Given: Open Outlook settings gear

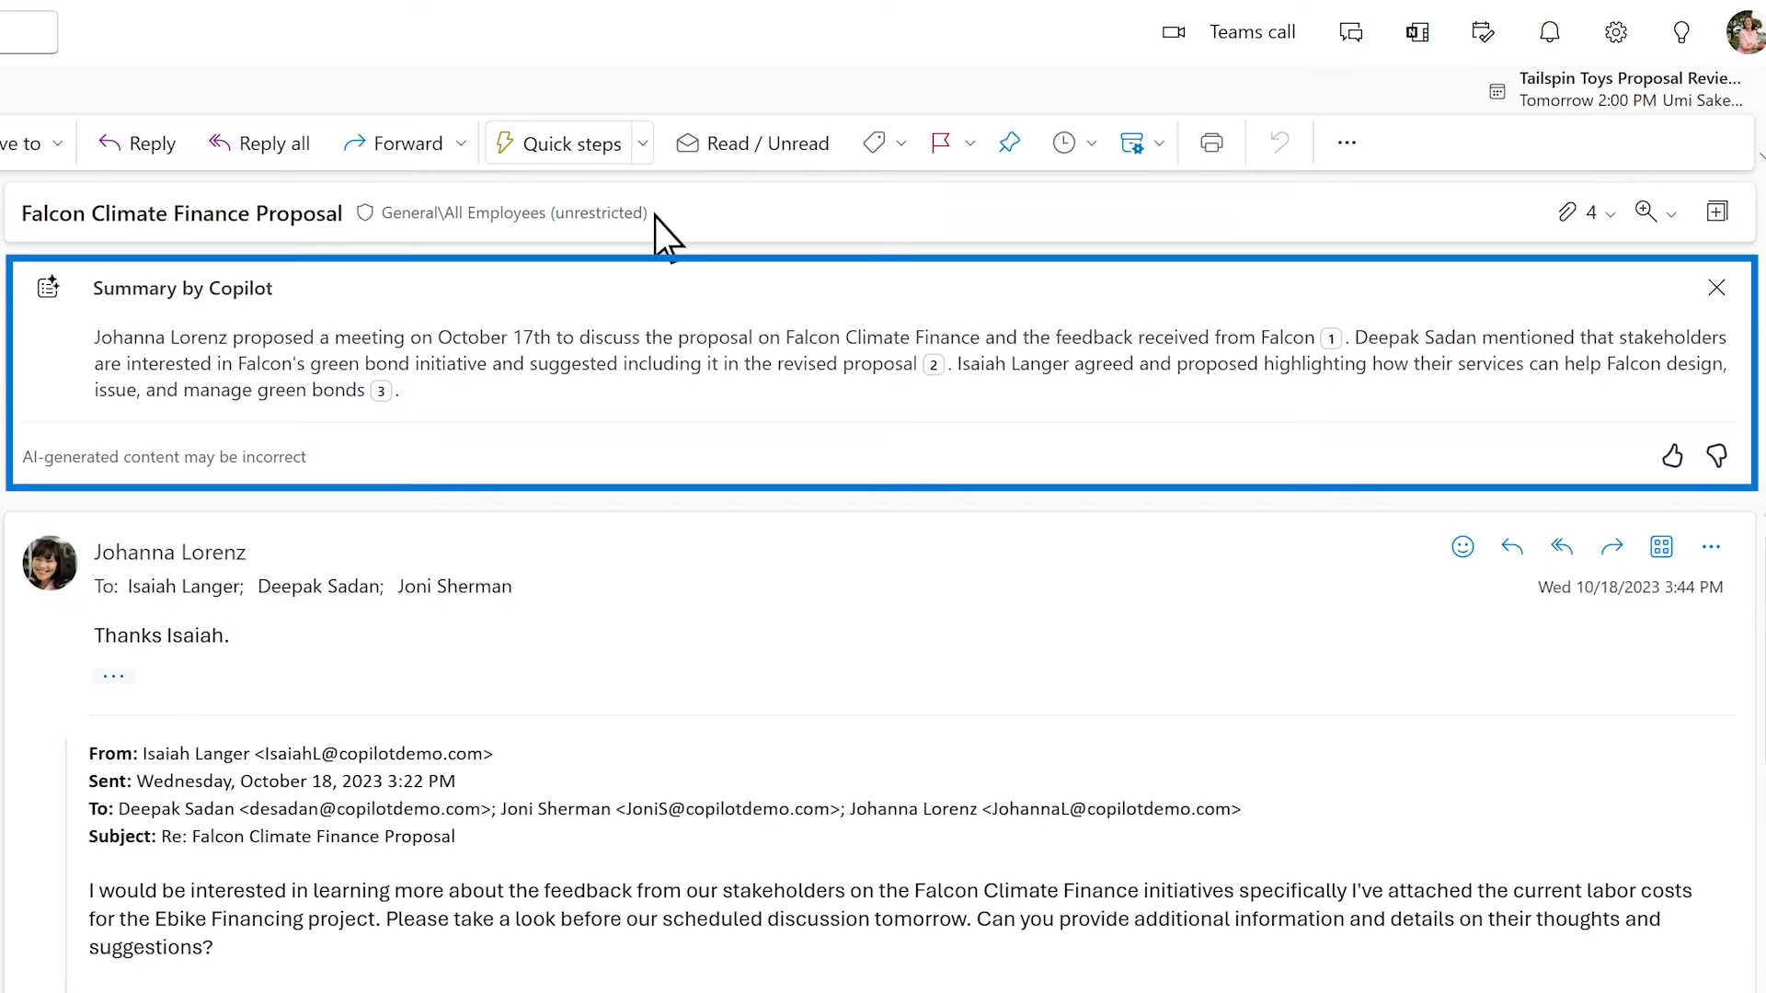Looking at the screenshot, I should pos(1617,31).
